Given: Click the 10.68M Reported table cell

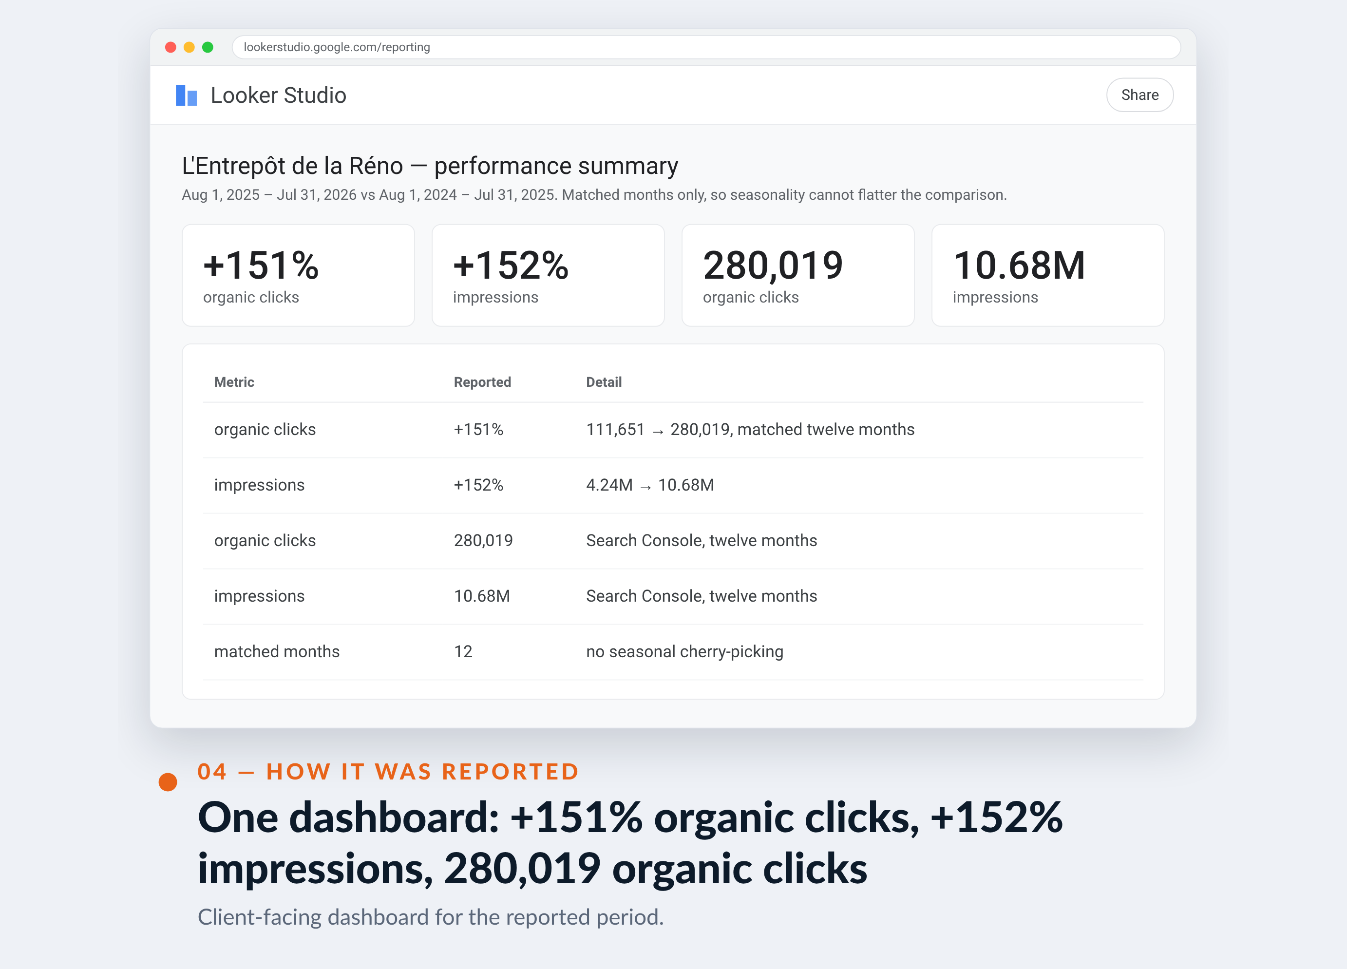Looking at the screenshot, I should [482, 596].
